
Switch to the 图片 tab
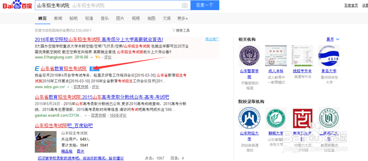120,18
